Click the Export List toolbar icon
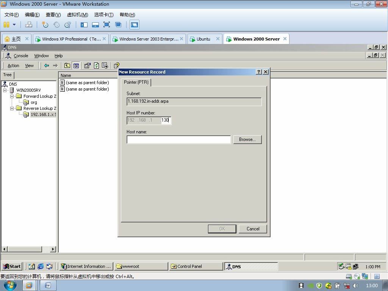The width and height of the screenshot is (388, 291). tap(105, 66)
